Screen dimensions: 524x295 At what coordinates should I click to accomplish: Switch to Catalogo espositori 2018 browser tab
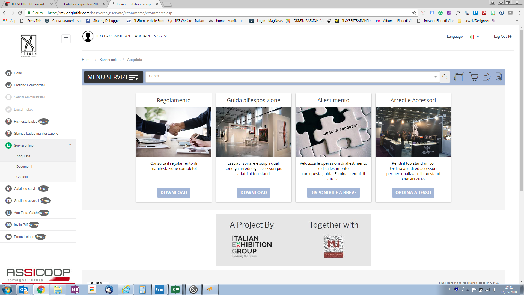tap(82, 4)
